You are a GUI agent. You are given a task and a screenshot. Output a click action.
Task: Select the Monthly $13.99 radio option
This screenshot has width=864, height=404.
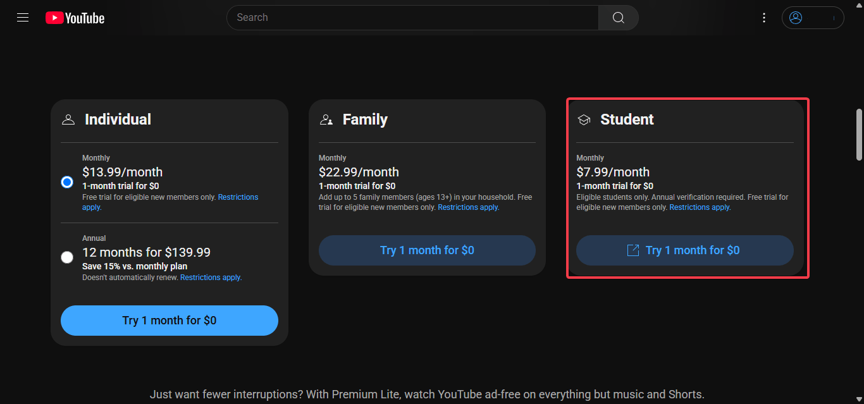(x=67, y=182)
